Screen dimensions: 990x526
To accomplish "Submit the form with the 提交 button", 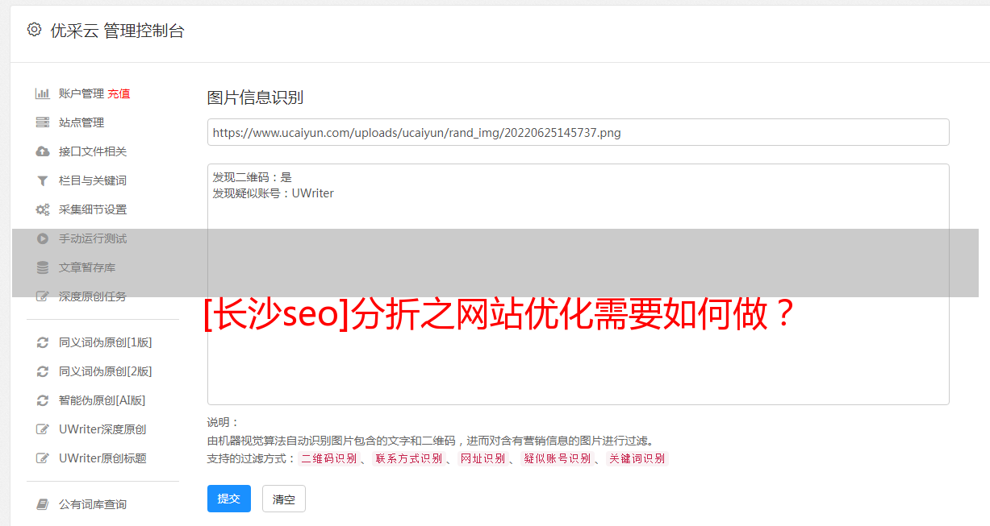I will coord(229,499).
